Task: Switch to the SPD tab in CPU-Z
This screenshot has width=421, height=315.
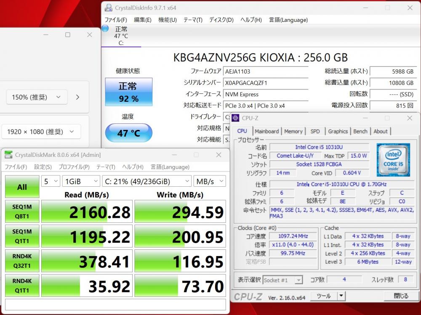Action: 315,131
